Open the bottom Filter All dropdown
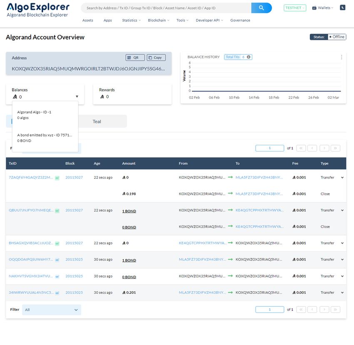Screen dimensions: 354x345 pos(51,310)
